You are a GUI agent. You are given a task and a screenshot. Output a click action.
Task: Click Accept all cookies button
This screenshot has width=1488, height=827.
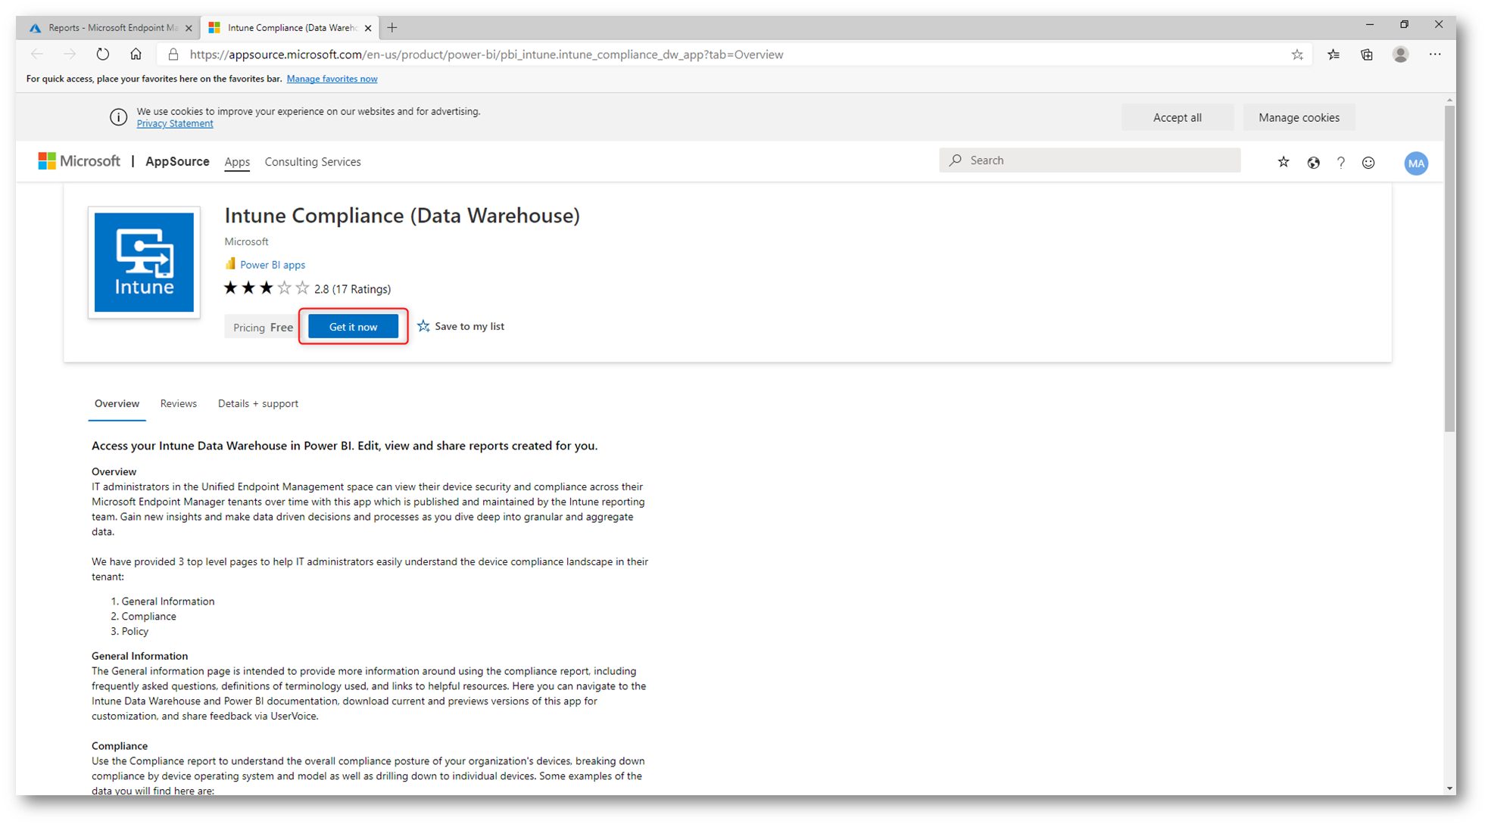click(1177, 117)
